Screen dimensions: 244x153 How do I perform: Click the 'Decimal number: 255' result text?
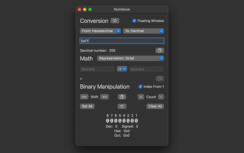click(x=98, y=50)
